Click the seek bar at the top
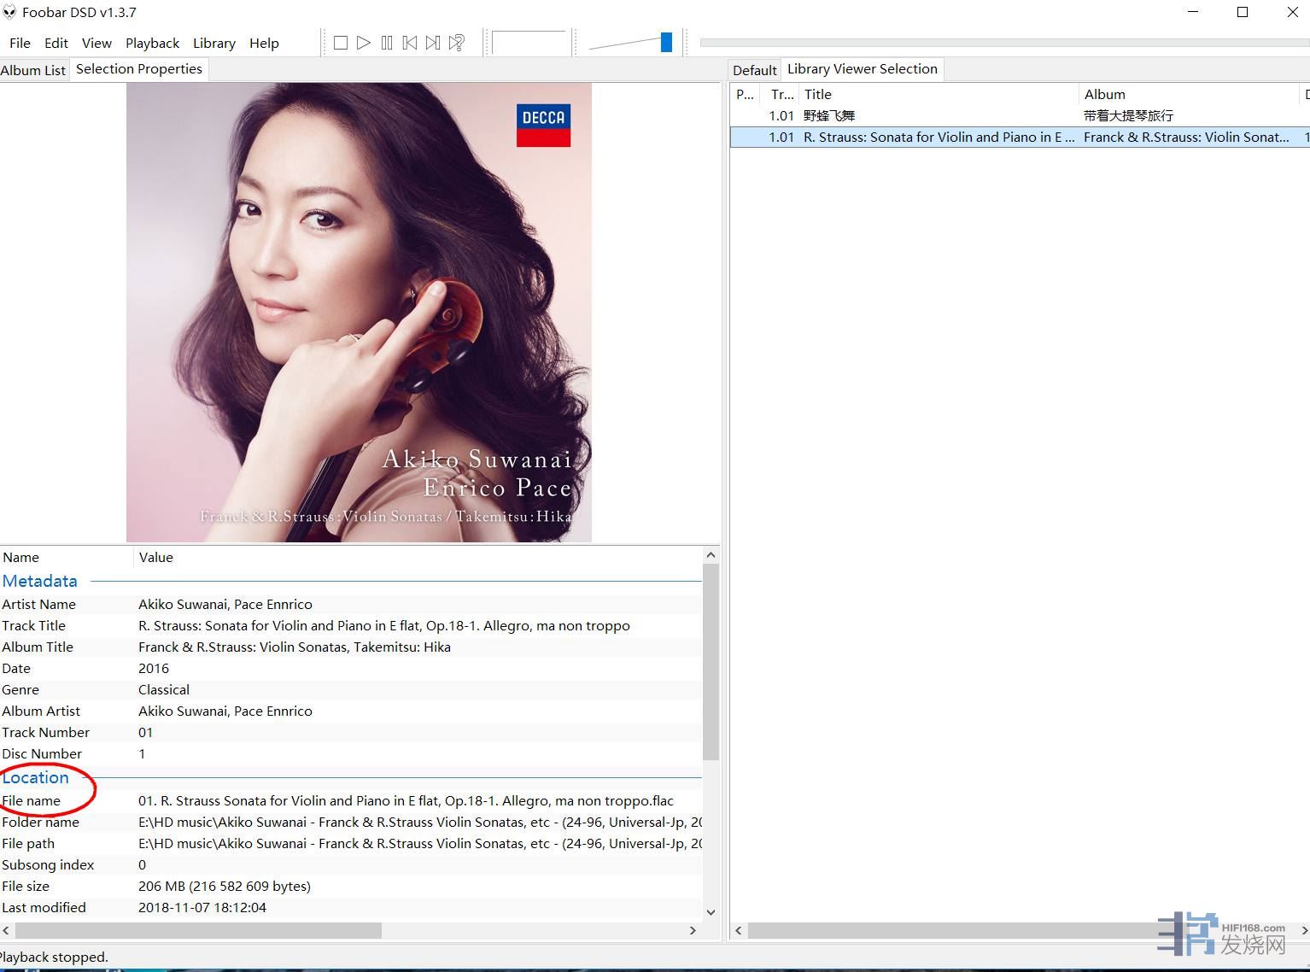1310x972 pixels. (999, 42)
